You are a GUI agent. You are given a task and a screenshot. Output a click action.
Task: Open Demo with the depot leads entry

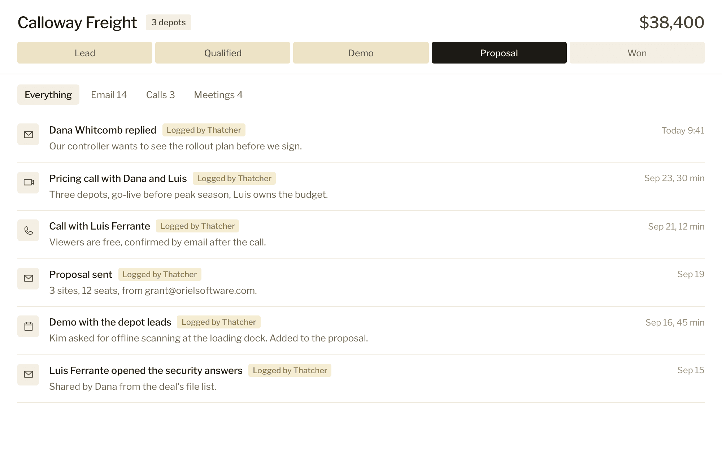click(110, 322)
